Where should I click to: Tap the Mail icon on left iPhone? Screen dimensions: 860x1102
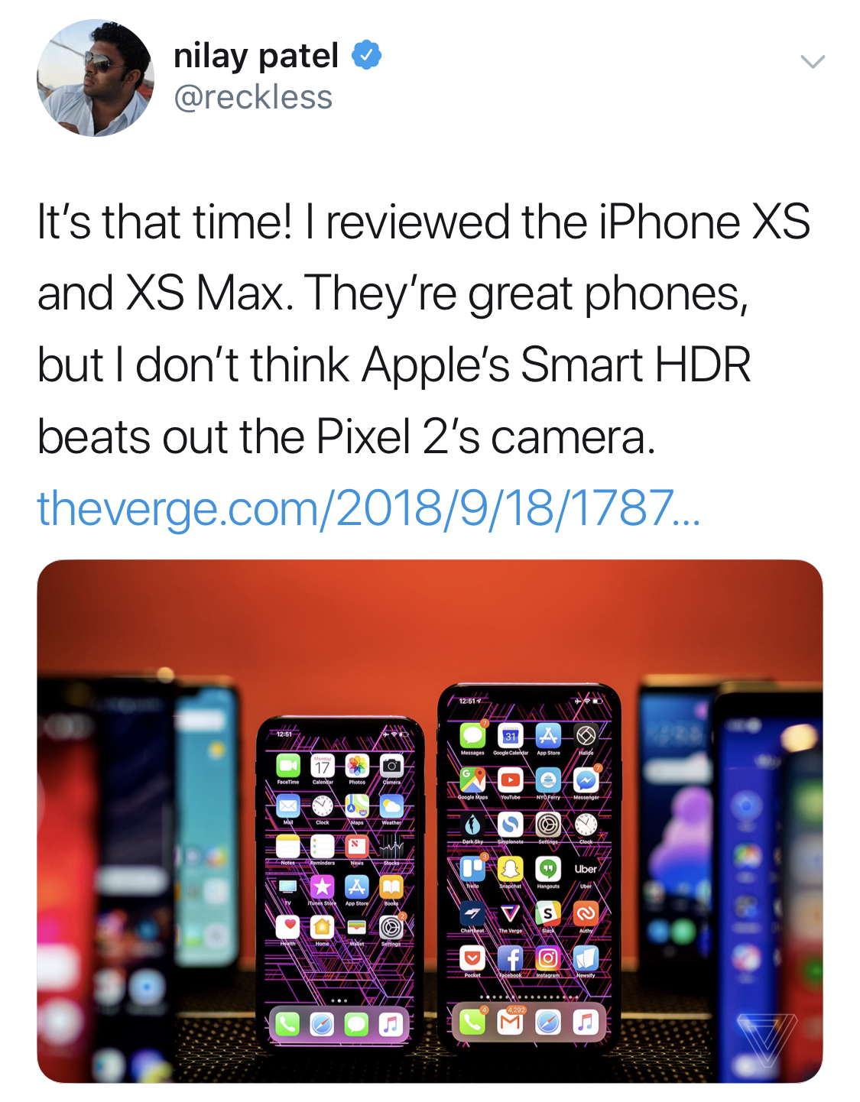(287, 805)
